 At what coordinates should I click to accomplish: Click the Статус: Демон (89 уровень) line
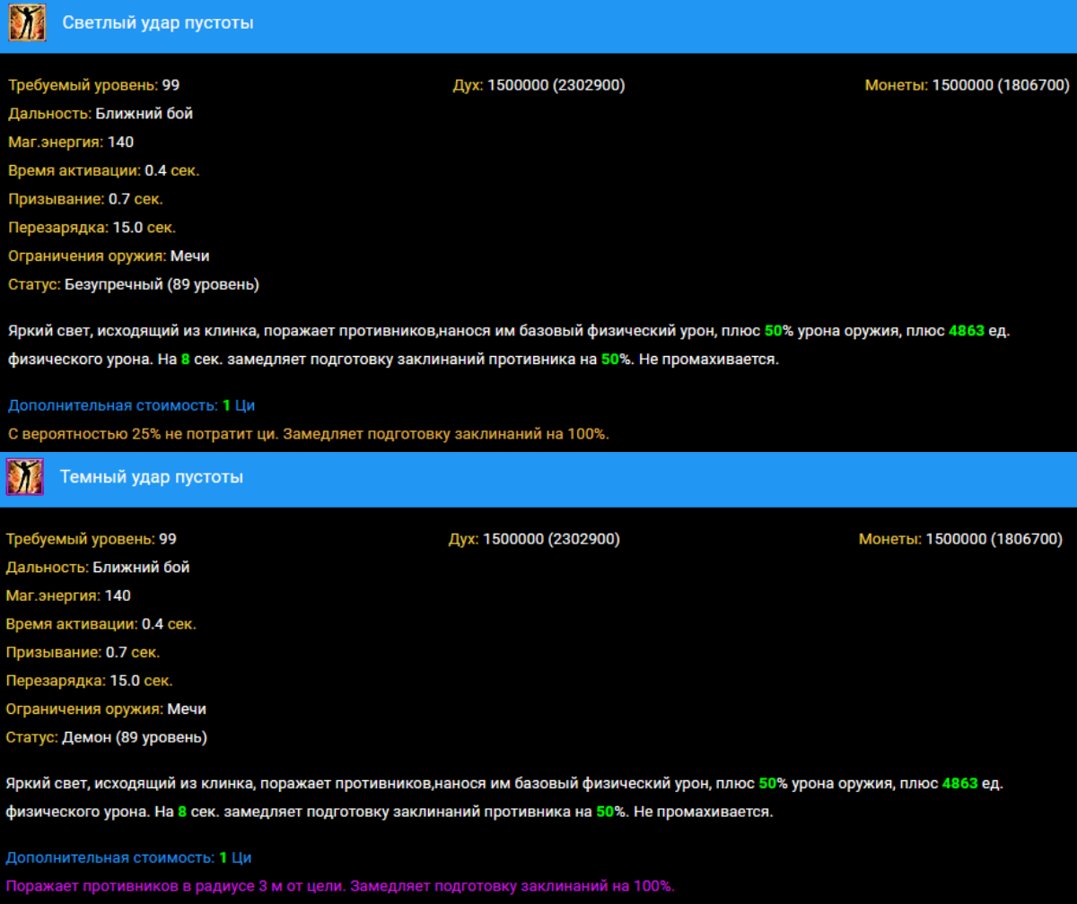[107, 737]
